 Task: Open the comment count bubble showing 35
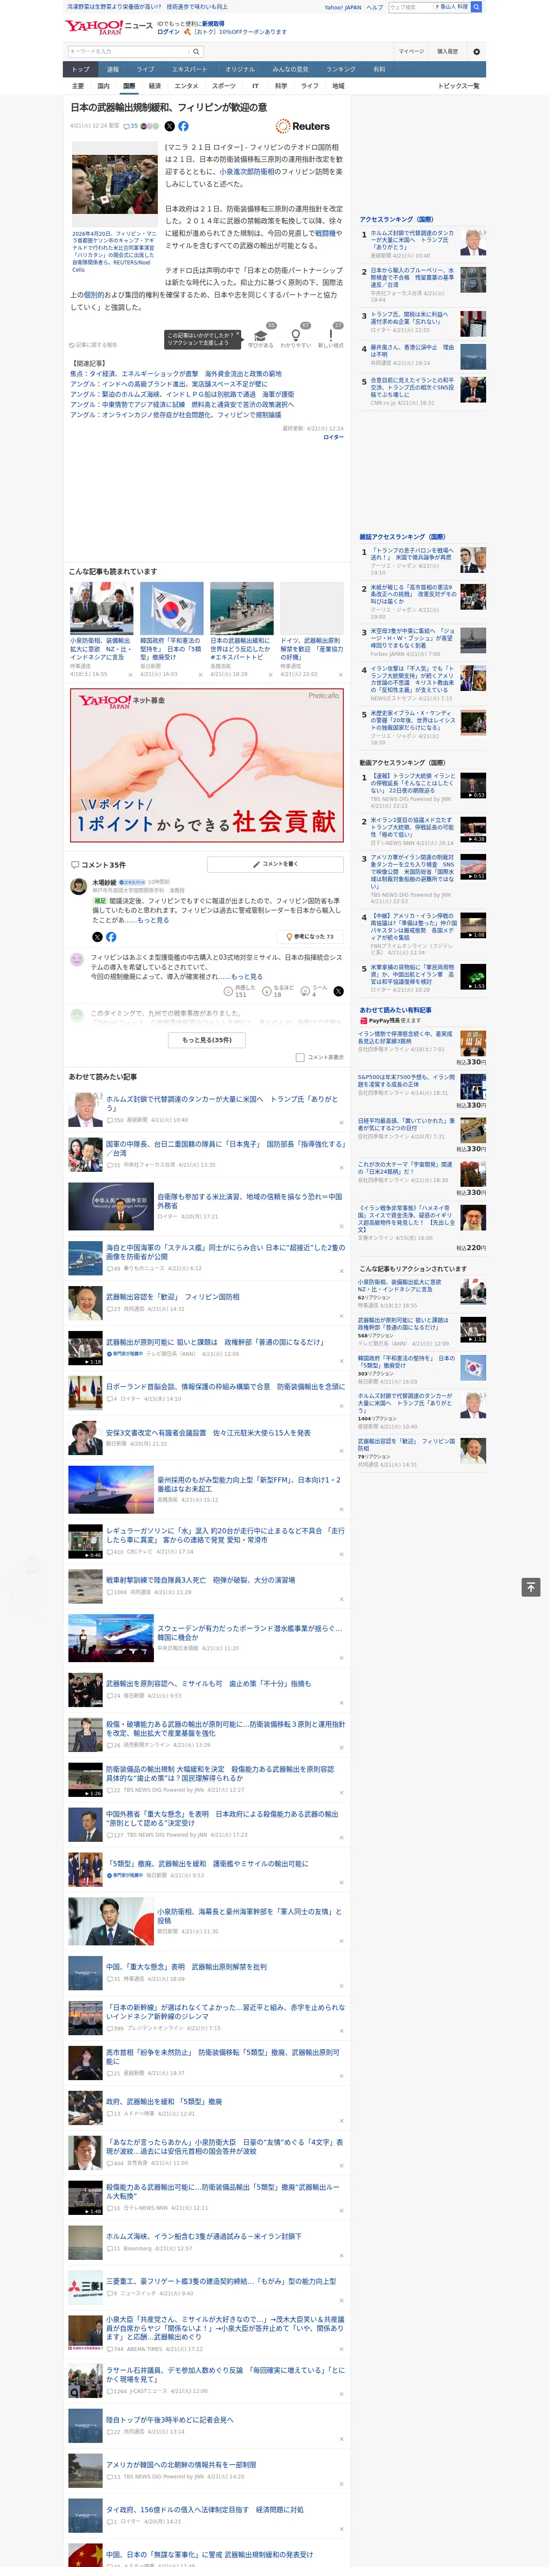(130, 127)
